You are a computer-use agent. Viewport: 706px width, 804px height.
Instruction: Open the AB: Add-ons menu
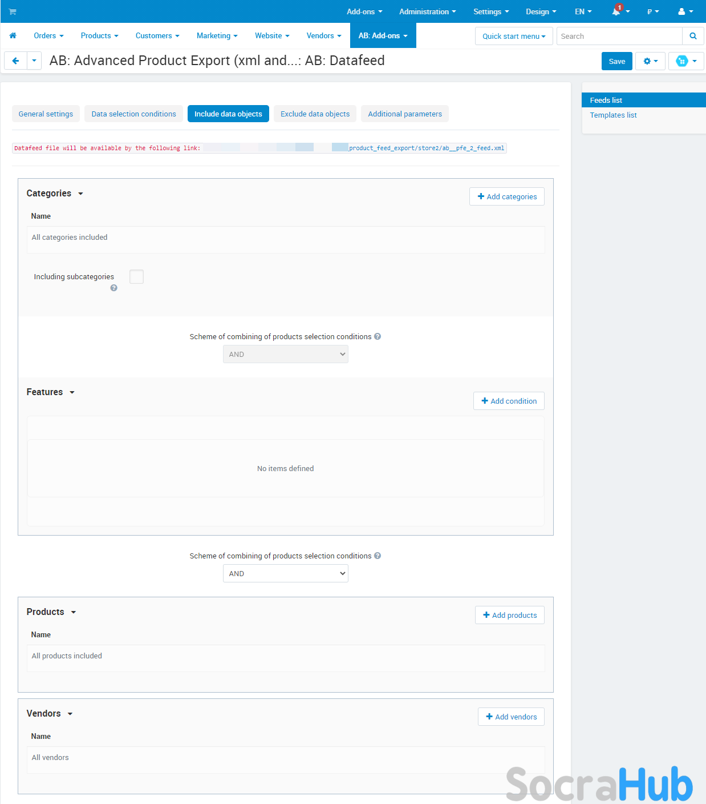383,35
